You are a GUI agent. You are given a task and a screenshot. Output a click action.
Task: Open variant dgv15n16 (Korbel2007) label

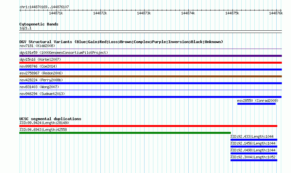coord(40,59)
